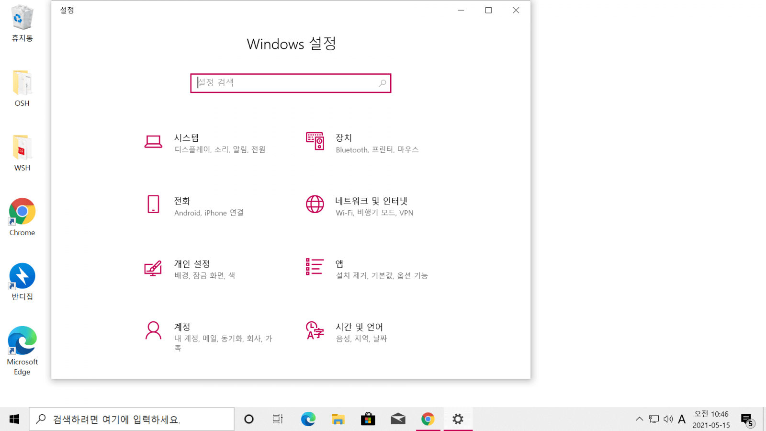Show hidden tray icons chevron
The width and height of the screenshot is (766, 431).
pyautogui.click(x=639, y=419)
